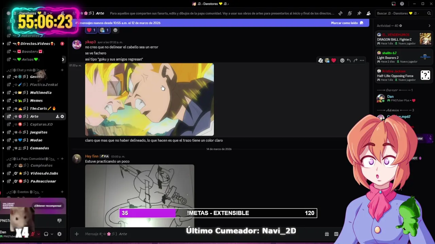Screen dimensions: 435x244
Task: Open user settings gear
Action: pos(59,234)
